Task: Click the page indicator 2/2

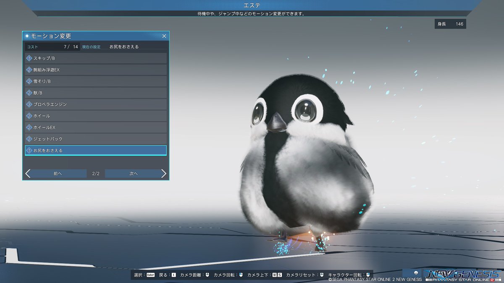Action: [x=96, y=174]
